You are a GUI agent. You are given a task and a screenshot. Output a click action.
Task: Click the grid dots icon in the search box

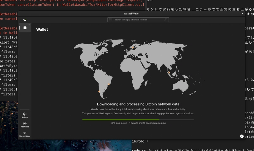[111, 20]
